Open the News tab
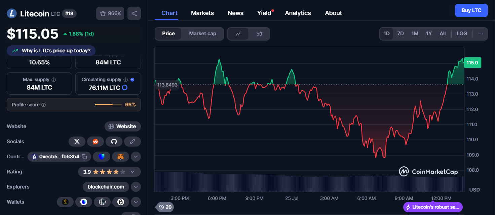Screen dimensions: 495x215 coord(235,13)
